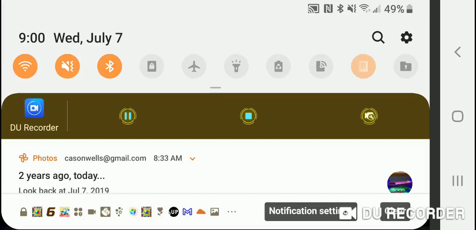Expand quick settings using the handle bar
This screenshot has width=476, height=230.
click(216, 88)
